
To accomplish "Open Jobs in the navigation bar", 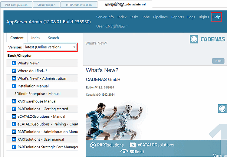I will click(x=146, y=17).
